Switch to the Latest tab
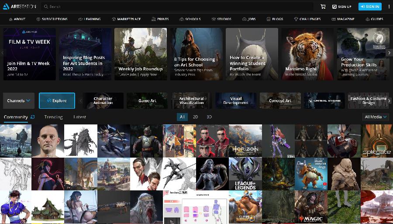Viewport: 393px width, 224px height. pyautogui.click(x=80, y=117)
